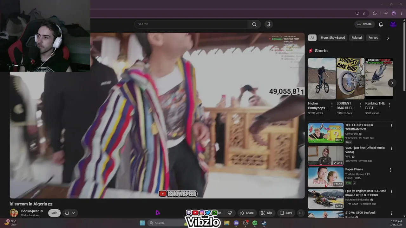The width and height of the screenshot is (406, 228).
Task: Click the YouTube search magnifier button
Action: (x=254, y=24)
